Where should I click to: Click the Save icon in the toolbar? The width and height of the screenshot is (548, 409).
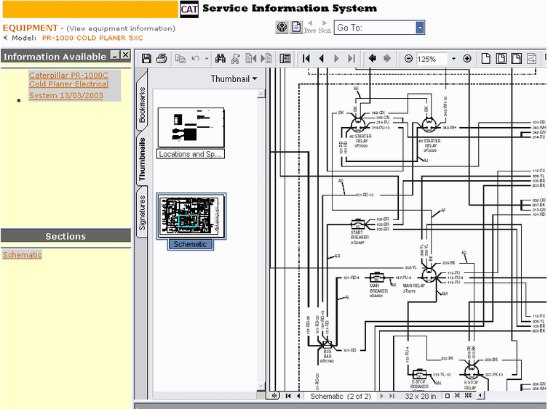tap(146, 58)
